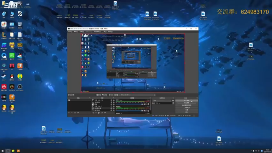272x153 pixels.
Task: Click the Start Recording button in Controls
Action: pos(187,103)
